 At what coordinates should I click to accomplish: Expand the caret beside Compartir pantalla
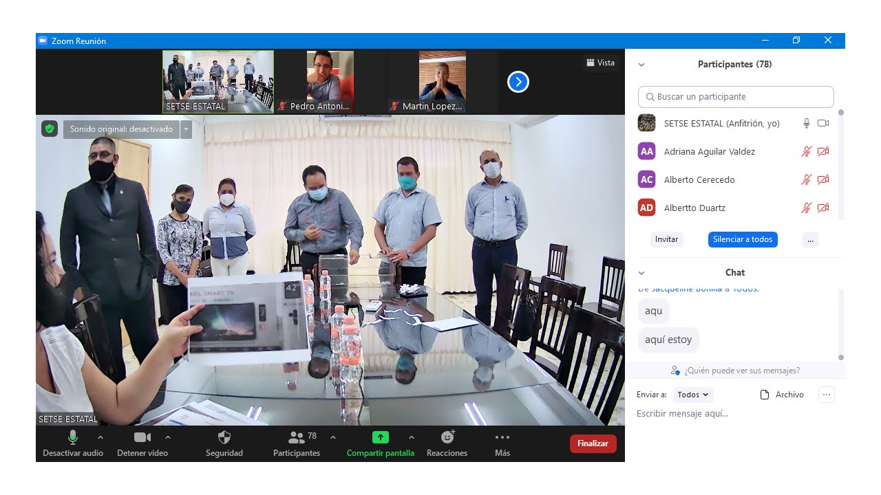coord(412,437)
